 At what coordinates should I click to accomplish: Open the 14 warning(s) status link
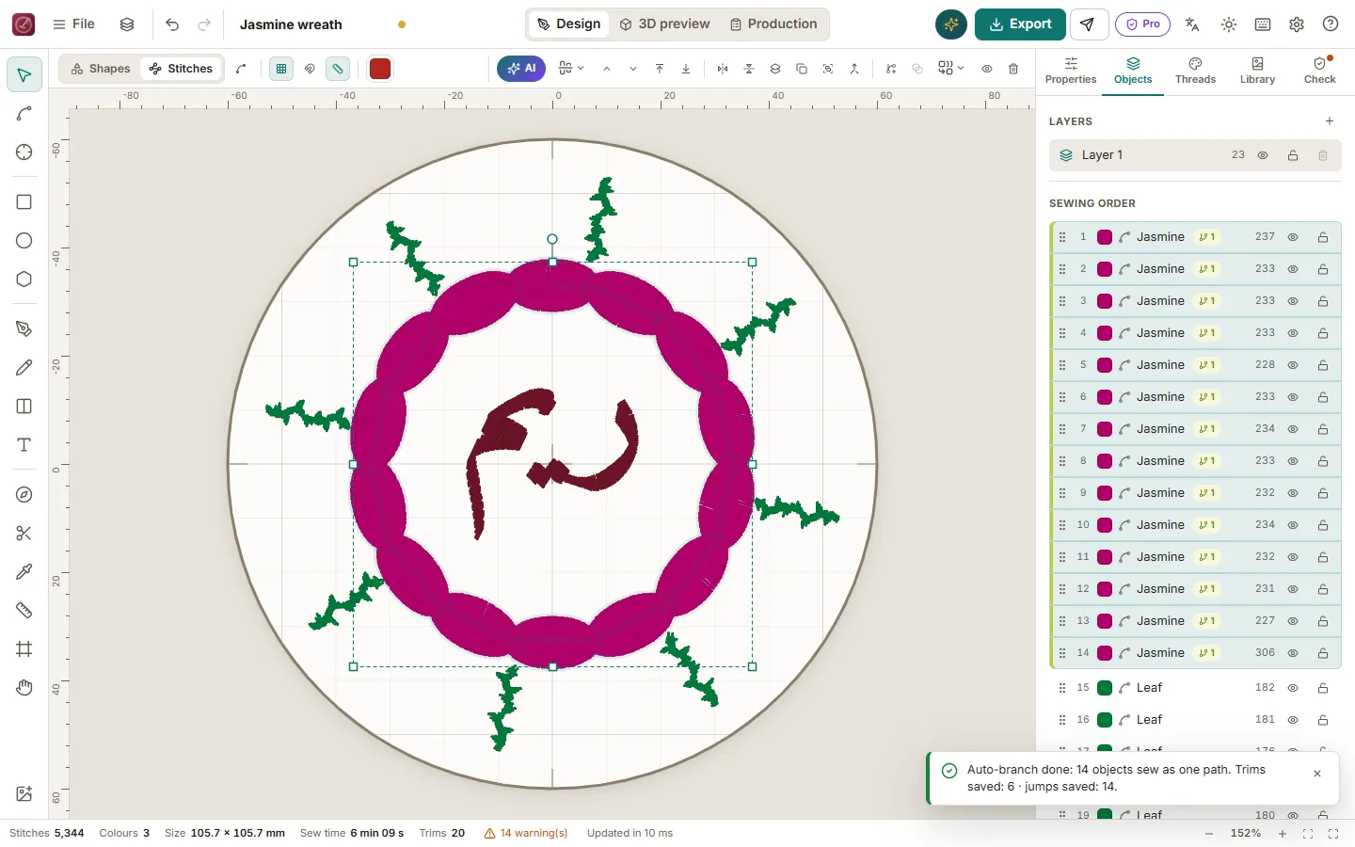point(526,833)
